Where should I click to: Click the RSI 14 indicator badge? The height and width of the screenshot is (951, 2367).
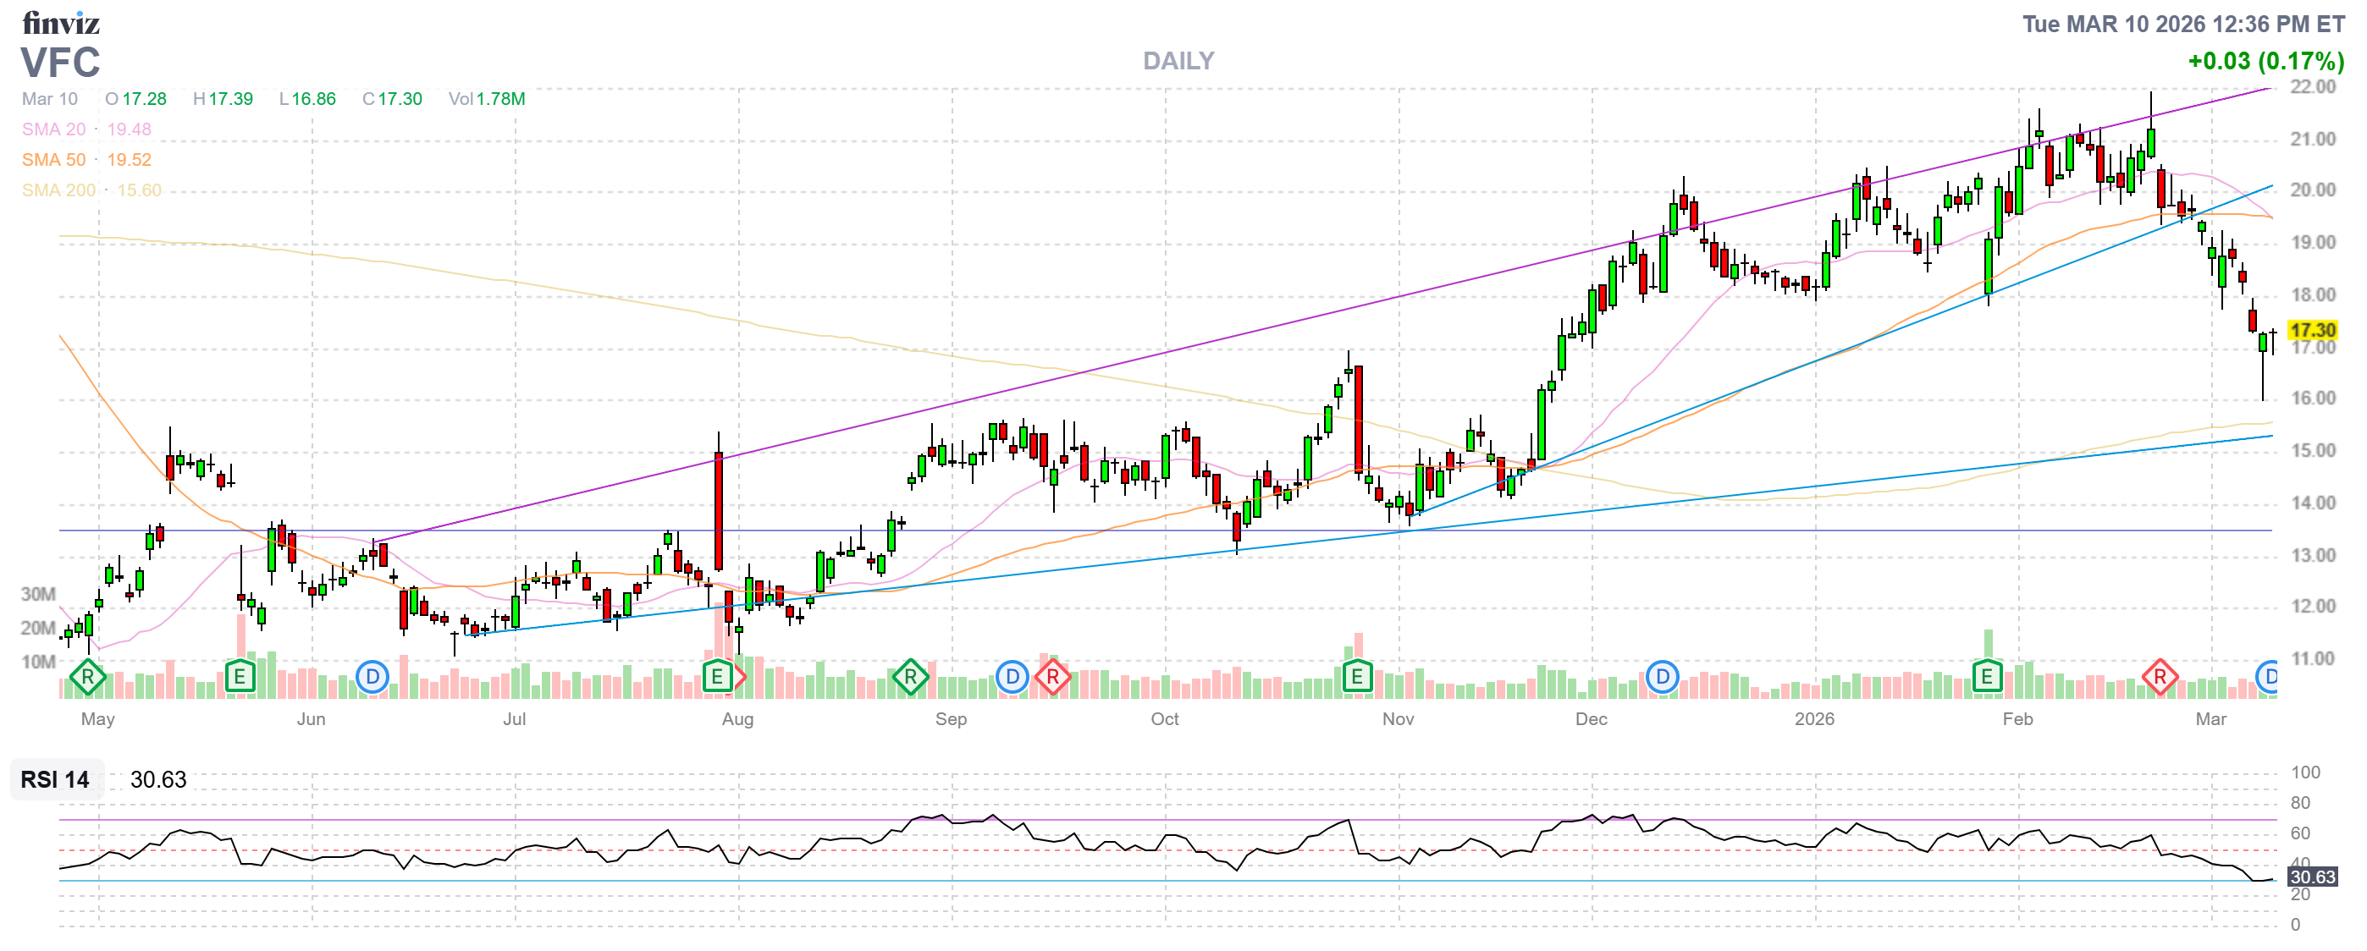point(55,780)
